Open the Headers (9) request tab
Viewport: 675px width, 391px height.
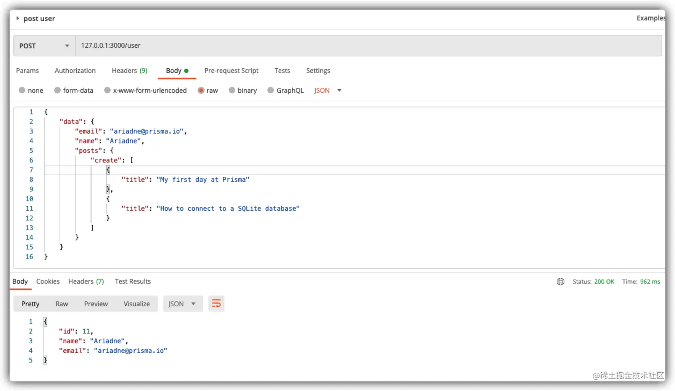pyautogui.click(x=129, y=70)
